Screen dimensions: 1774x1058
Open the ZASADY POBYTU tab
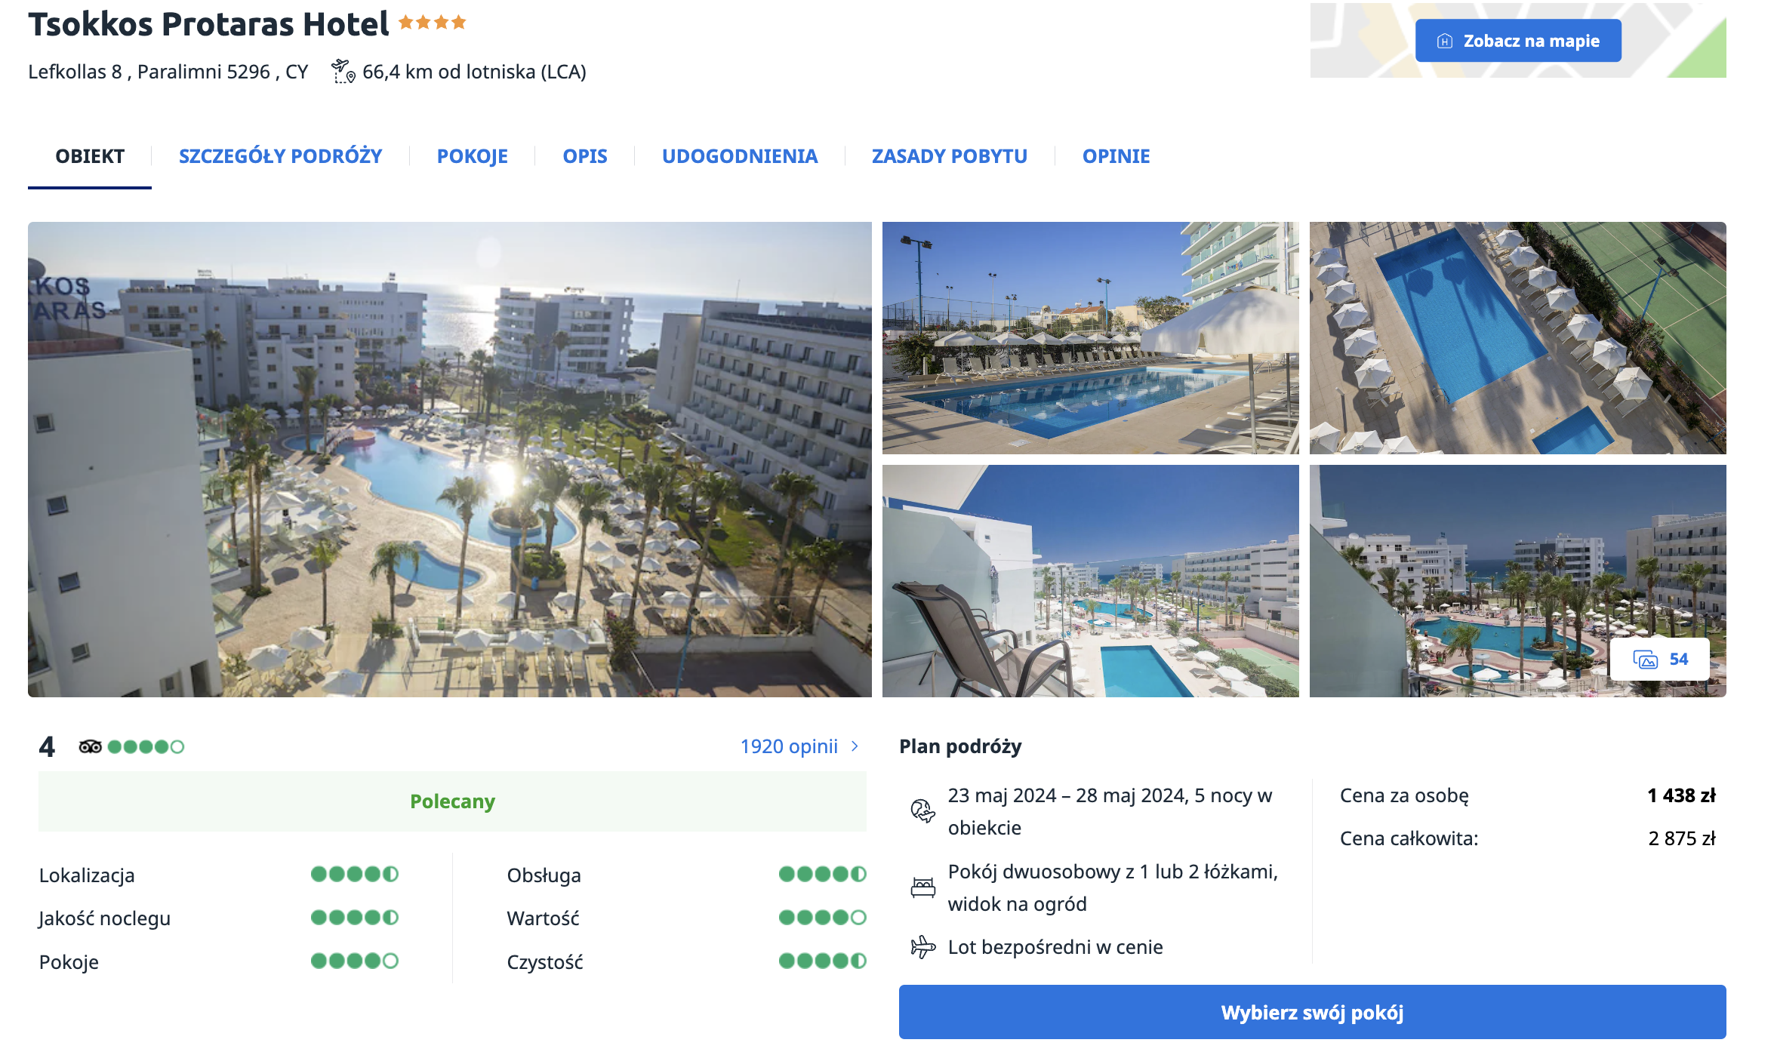click(x=949, y=156)
